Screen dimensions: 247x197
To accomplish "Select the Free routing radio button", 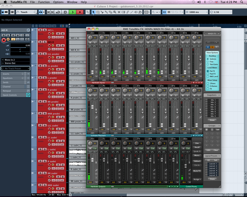I will pos(208,62).
